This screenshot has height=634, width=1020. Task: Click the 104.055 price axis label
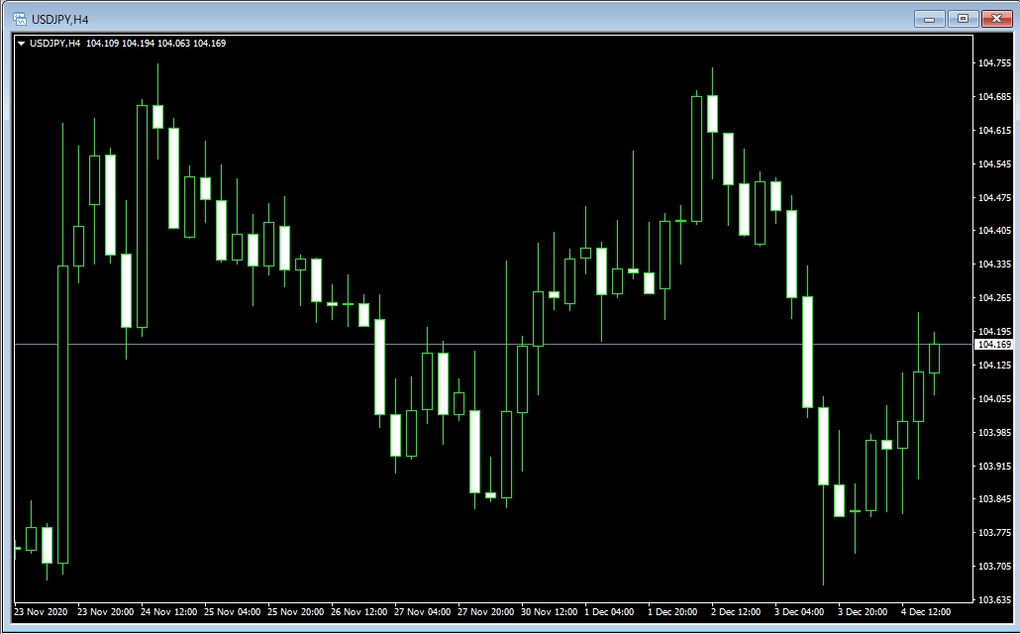994,399
